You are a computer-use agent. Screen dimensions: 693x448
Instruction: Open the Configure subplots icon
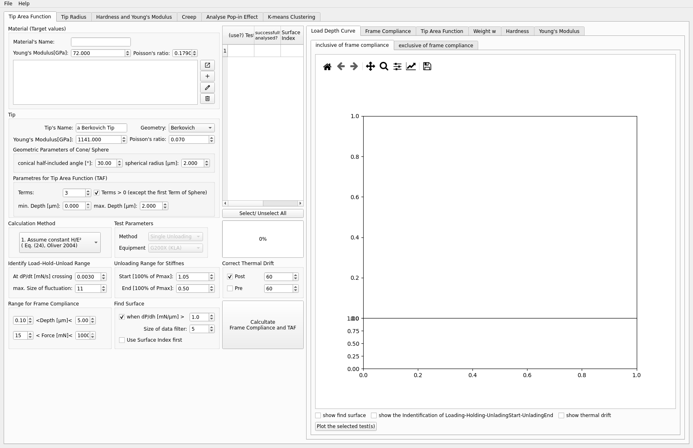pyautogui.click(x=397, y=66)
